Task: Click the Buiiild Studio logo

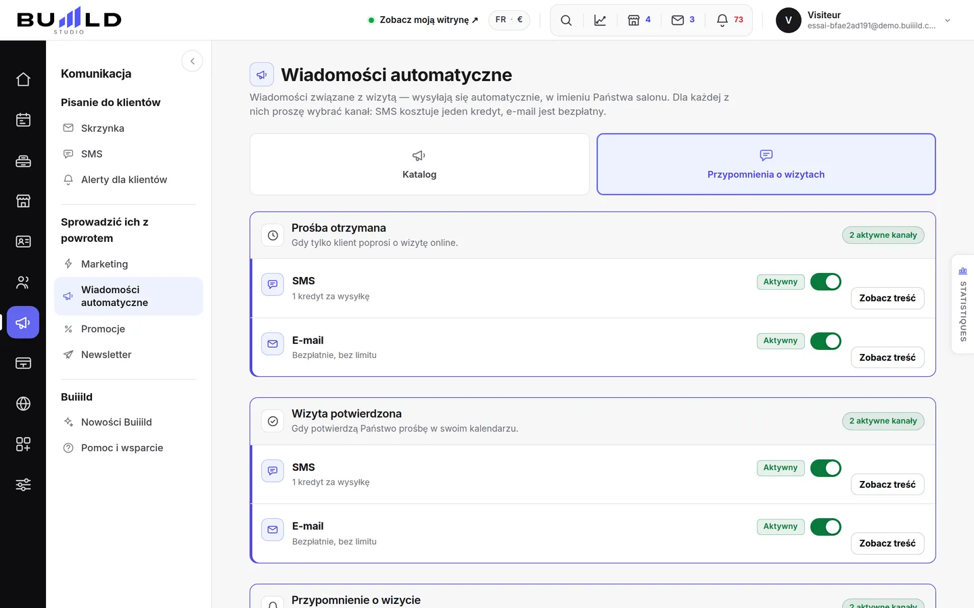Action: pyautogui.click(x=69, y=20)
